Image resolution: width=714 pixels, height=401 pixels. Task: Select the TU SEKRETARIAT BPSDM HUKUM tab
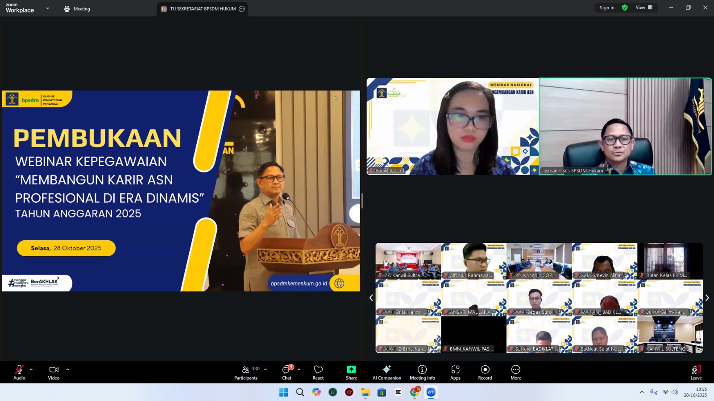coord(202,9)
